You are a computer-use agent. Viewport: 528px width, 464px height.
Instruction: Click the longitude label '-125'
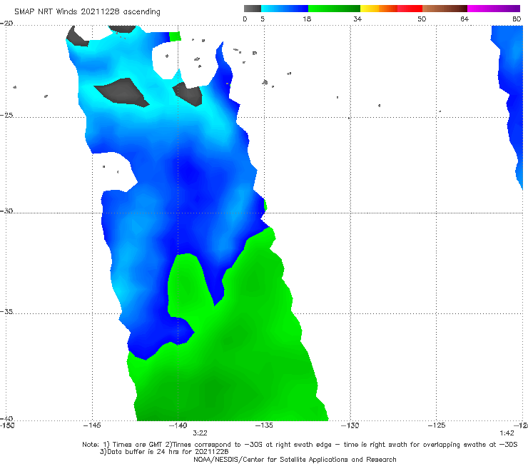437,425
